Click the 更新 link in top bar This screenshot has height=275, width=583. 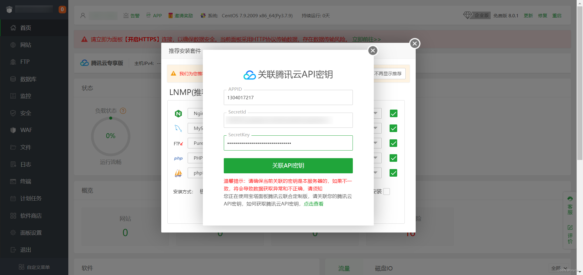528,15
